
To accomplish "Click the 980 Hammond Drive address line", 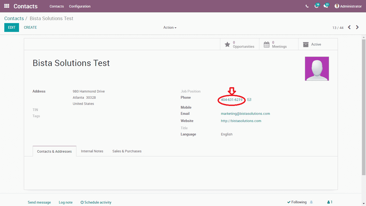I will coord(89,91).
